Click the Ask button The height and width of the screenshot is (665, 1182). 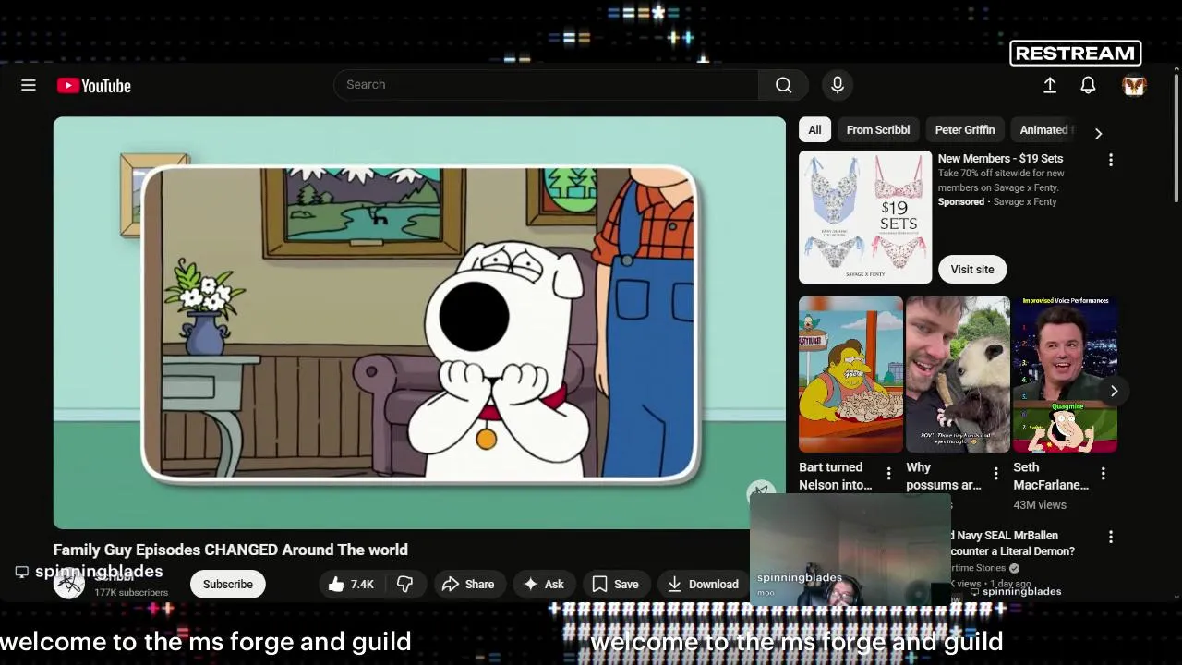544,585
